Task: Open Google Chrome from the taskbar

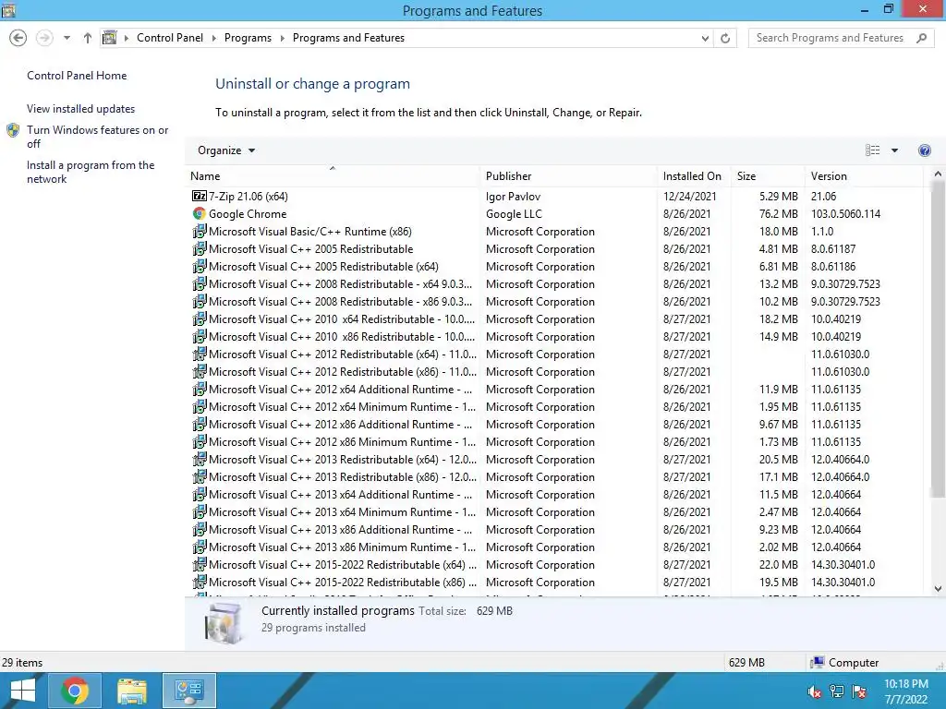Action: pyautogui.click(x=75, y=691)
